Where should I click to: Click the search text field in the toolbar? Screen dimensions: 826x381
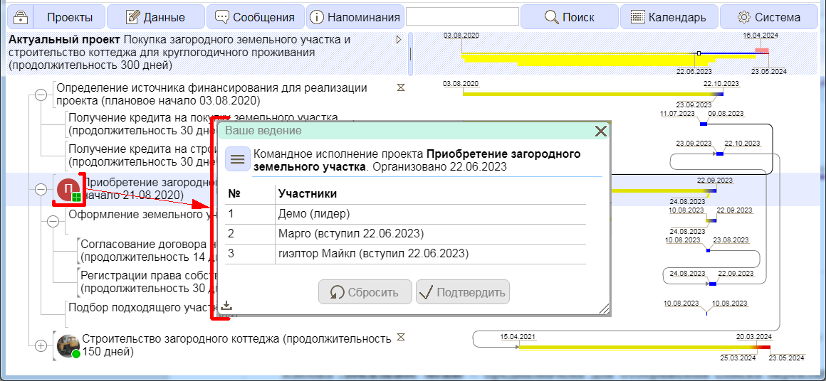(x=461, y=16)
